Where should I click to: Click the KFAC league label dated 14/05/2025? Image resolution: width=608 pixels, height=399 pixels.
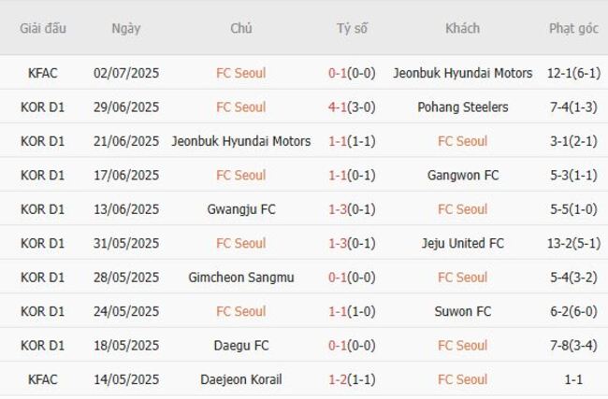pos(43,380)
